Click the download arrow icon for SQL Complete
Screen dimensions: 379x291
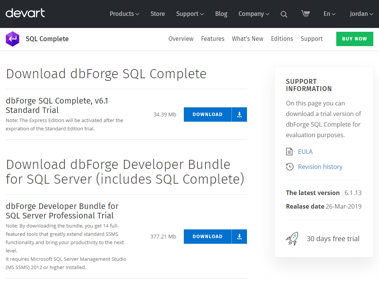coord(239,115)
